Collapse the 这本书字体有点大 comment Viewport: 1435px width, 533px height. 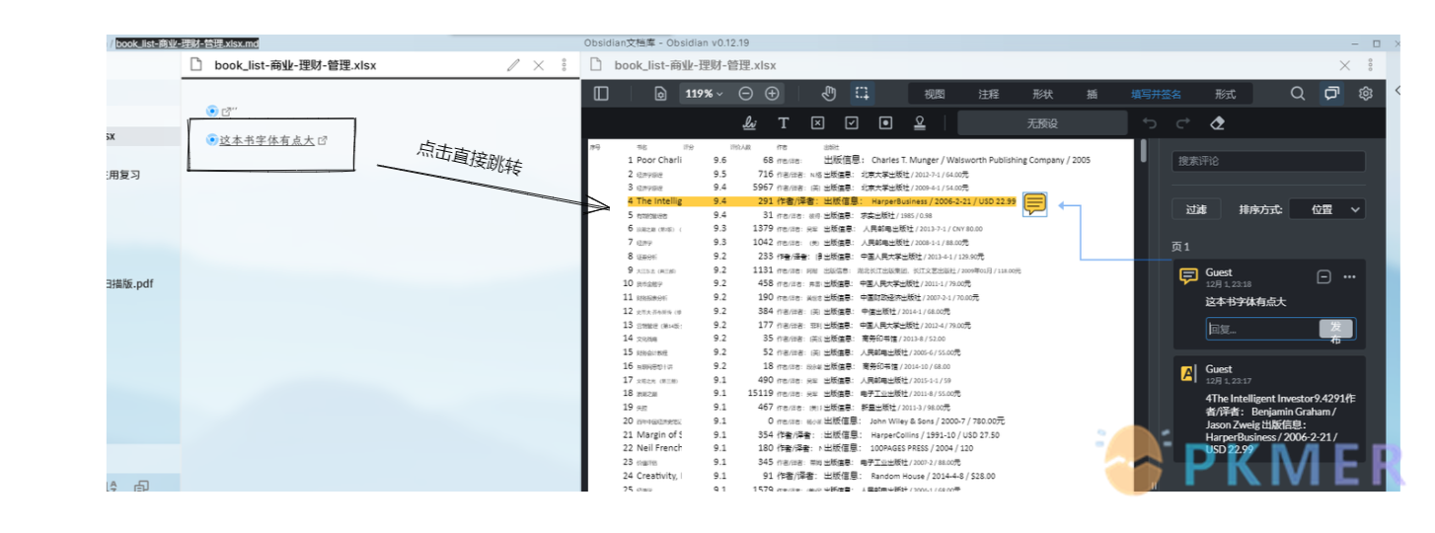point(1323,277)
